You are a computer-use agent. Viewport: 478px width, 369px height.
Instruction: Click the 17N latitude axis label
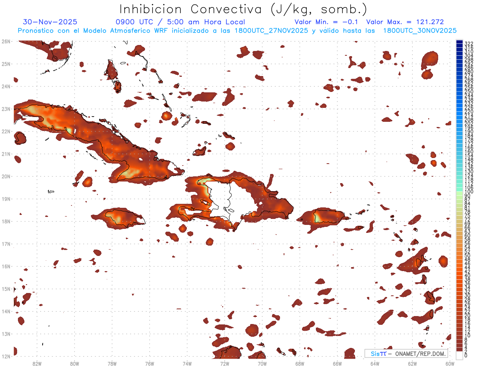6,244
